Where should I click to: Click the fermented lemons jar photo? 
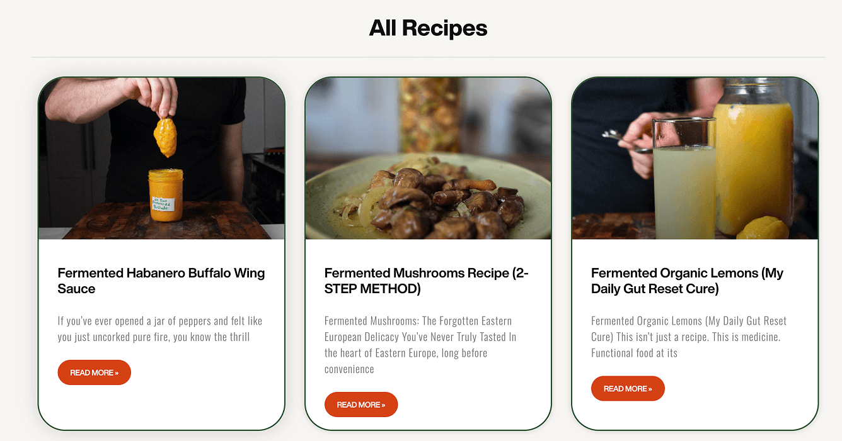point(695,158)
